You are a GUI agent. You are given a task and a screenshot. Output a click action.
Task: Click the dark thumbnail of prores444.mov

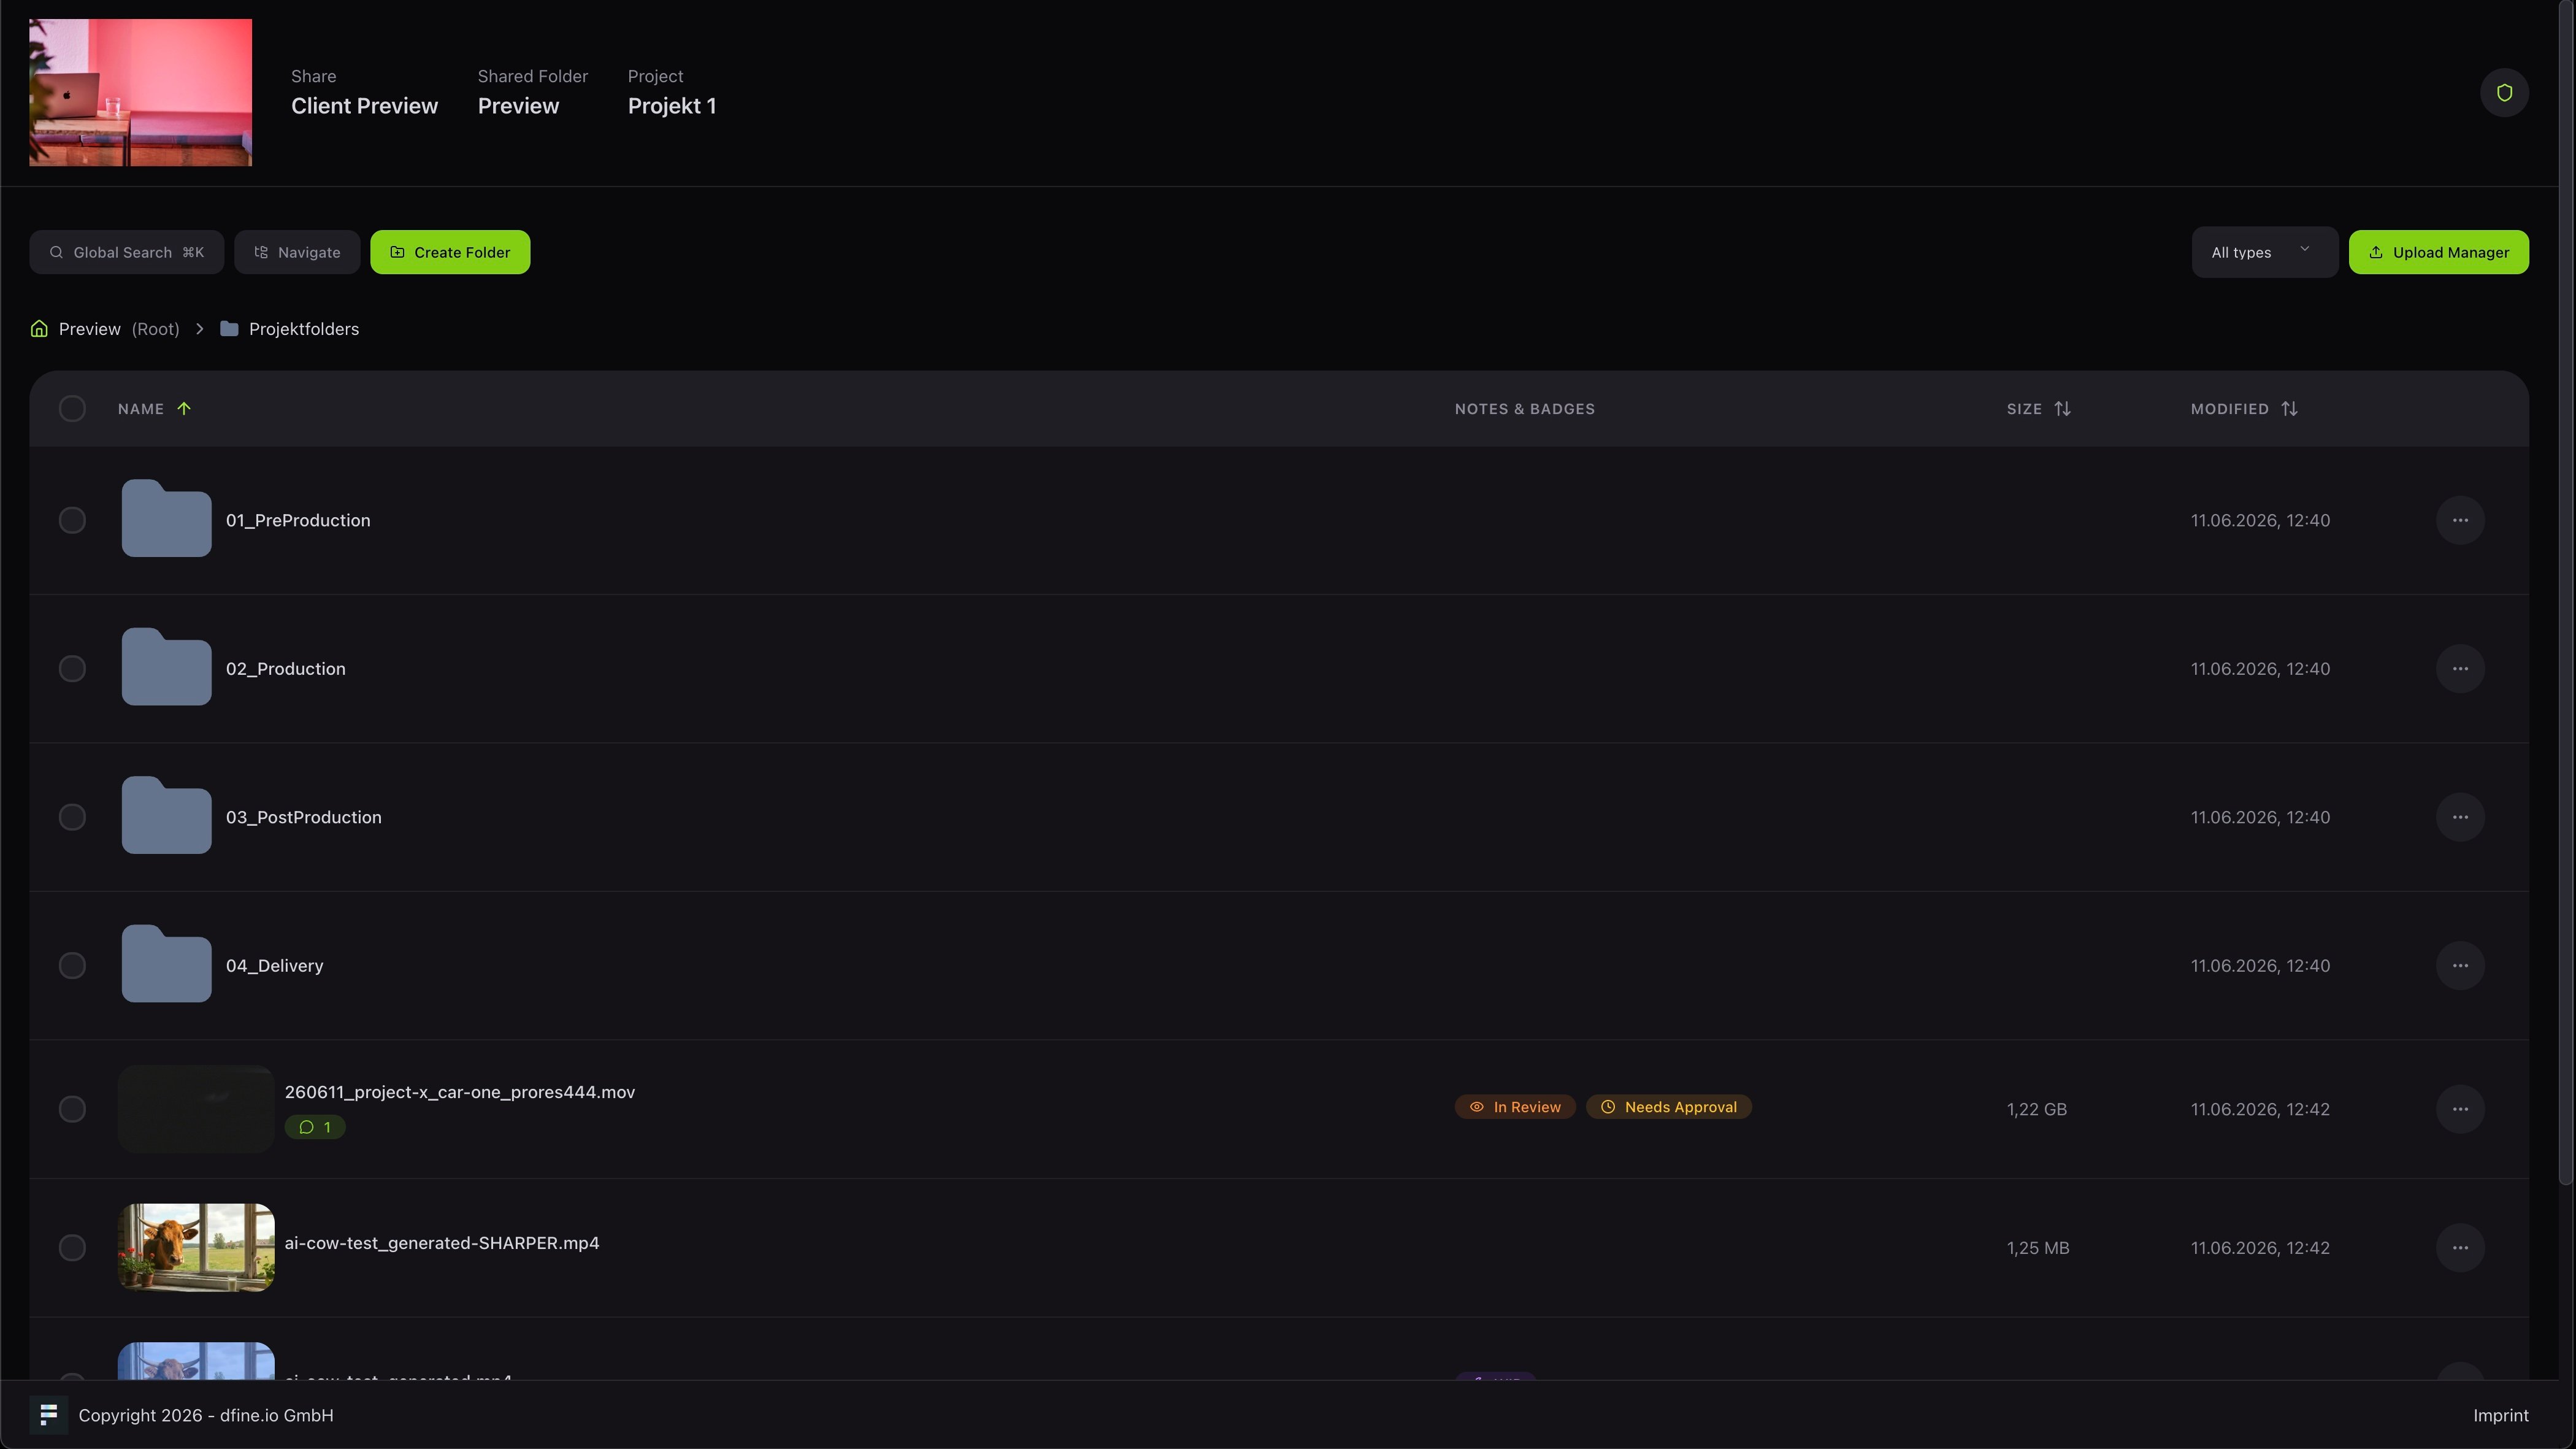coord(196,1109)
